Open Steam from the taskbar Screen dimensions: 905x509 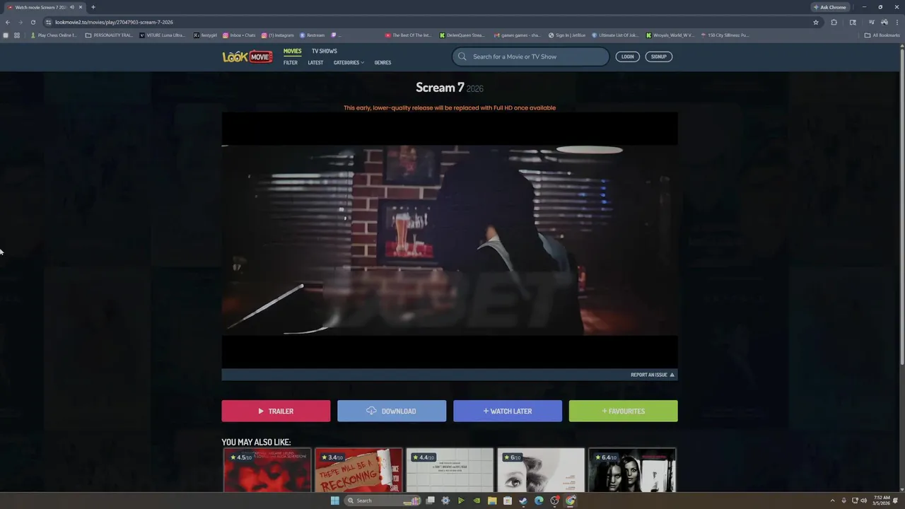tap(523, 501)
